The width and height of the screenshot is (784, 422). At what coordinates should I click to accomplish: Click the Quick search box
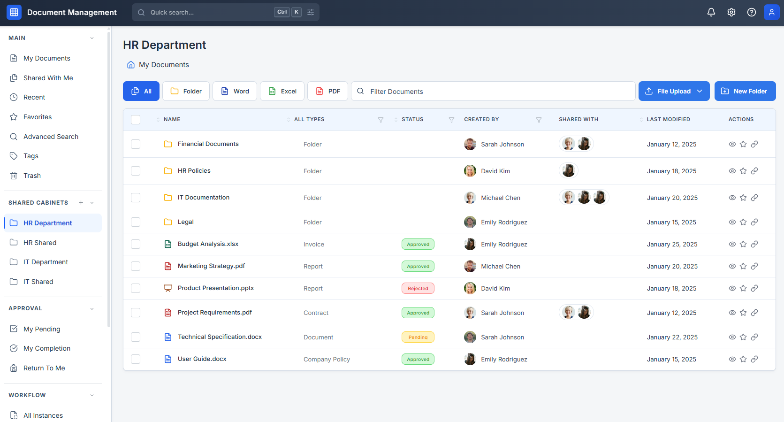coord(226,12)
